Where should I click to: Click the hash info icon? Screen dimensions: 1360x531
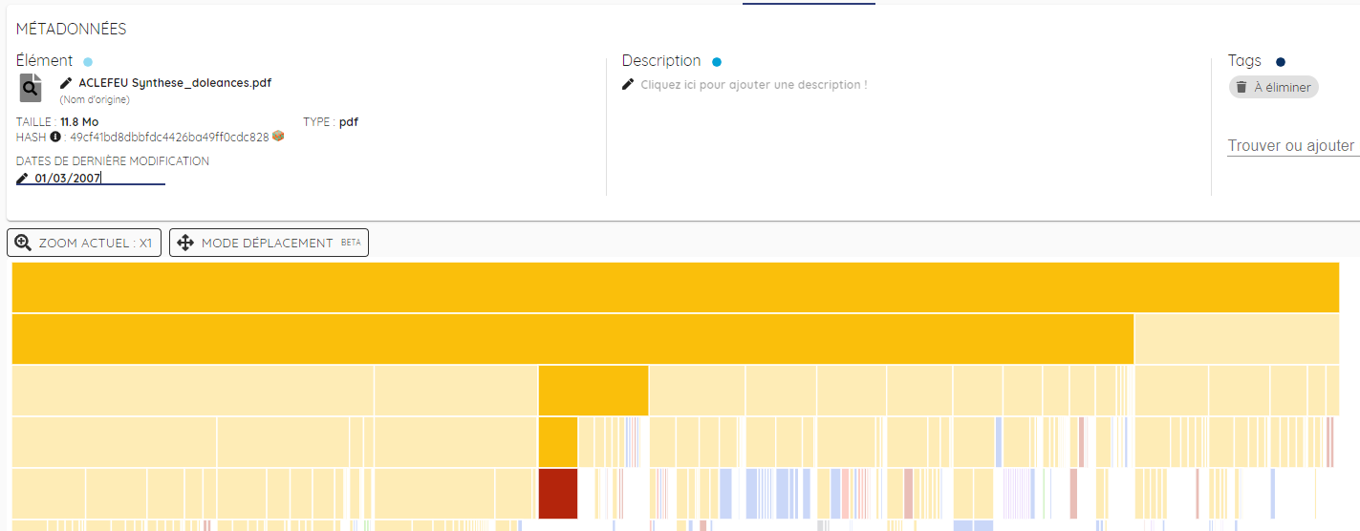[55, 138]
